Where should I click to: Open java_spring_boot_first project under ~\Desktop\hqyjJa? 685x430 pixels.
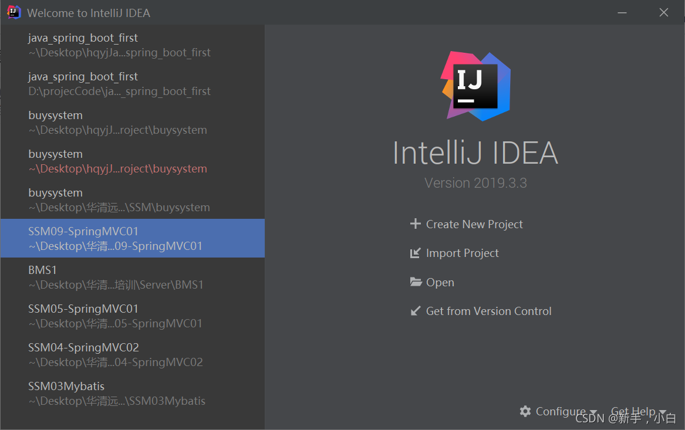[x=133, y=45]
